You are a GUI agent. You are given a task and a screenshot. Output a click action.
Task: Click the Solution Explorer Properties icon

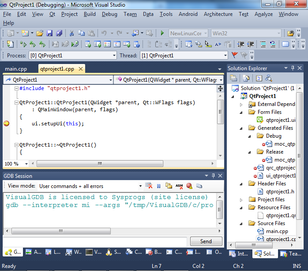pyautogui.click(x=233, y=78)
